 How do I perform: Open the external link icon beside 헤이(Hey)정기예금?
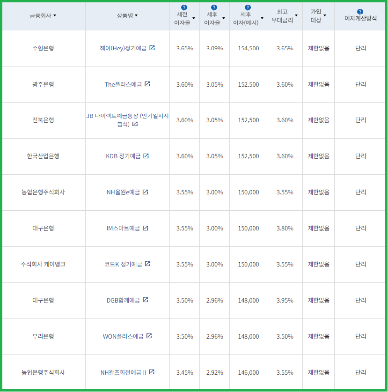[x=153, y=48]
